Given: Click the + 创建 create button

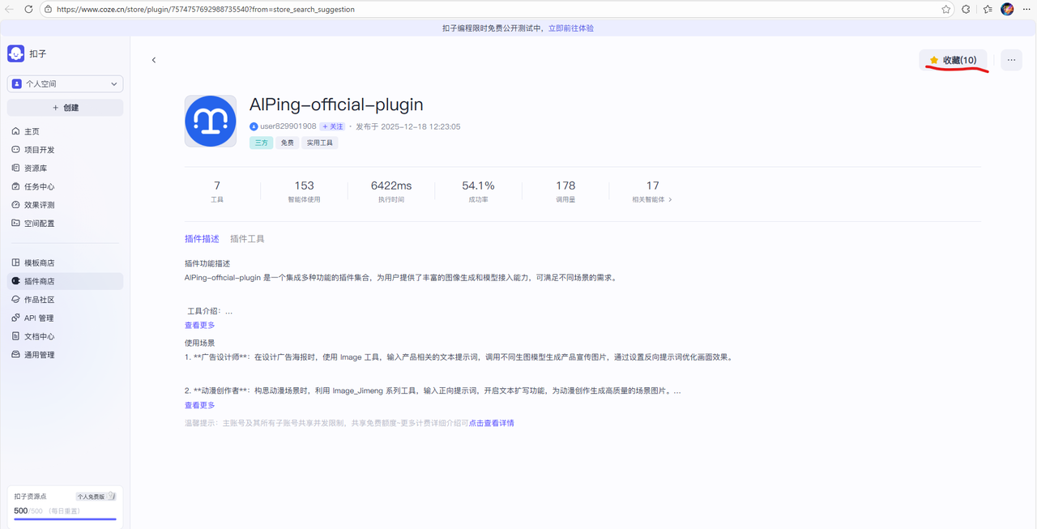Looking at the screenshot, I should pyautogui.click(x=65, y=107).
